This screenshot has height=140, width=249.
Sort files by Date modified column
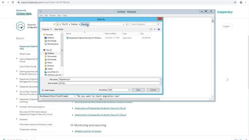110,33
